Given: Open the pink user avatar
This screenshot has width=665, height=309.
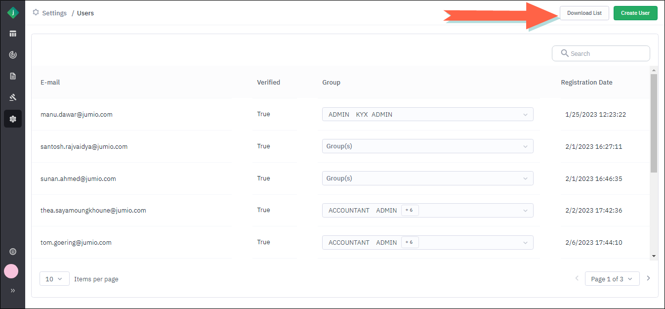Looking at the screenshot, I should pyautogui.click(x=11, y=271).
